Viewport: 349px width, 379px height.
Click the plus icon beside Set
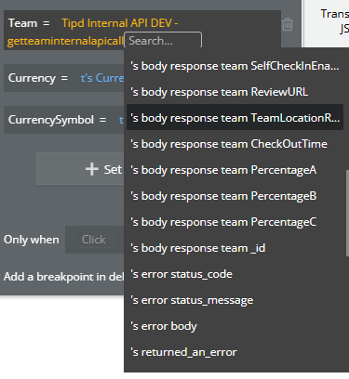92,169
